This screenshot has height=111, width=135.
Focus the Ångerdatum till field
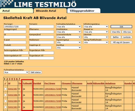point(41,58)
